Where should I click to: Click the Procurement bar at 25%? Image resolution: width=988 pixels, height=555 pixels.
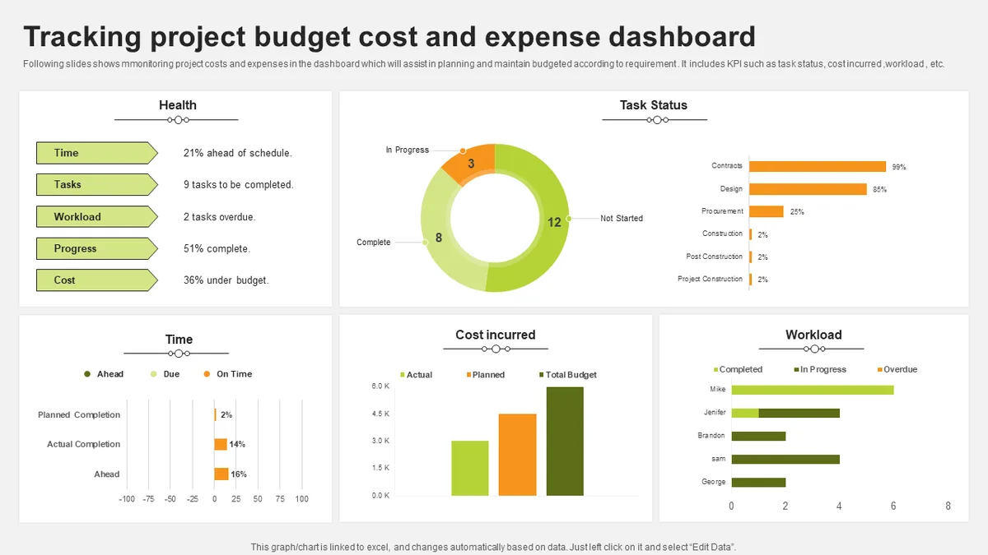coord(767,211)
